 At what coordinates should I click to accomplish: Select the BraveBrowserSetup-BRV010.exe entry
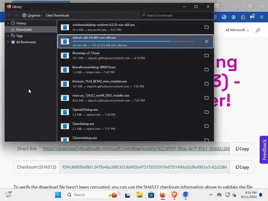[136, 70]
